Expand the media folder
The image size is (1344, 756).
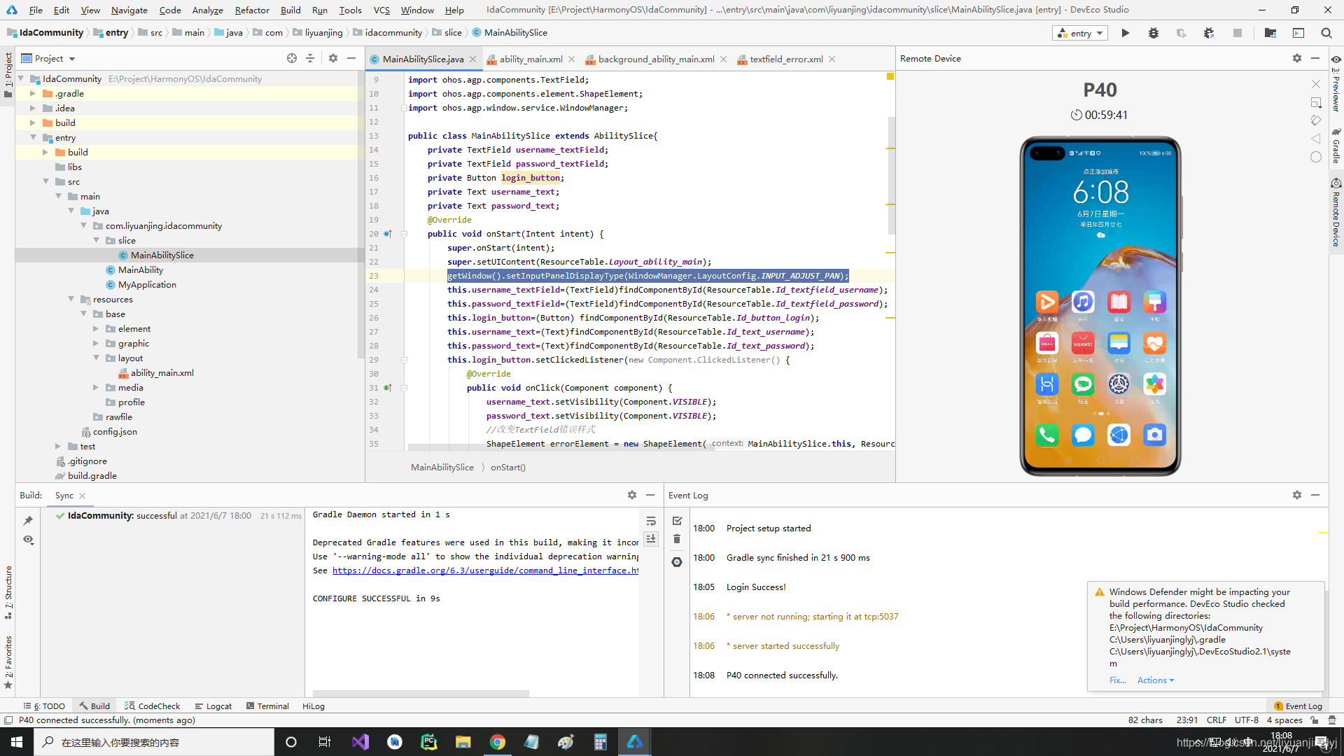pyautogui.click(x=95, y=387)
